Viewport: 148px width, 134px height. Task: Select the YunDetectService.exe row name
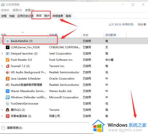(24, 104)
